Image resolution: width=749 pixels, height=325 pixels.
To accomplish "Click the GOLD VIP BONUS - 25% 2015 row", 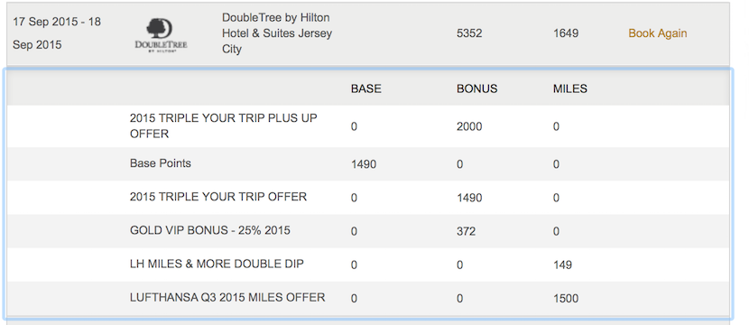I will coord(368,231).
